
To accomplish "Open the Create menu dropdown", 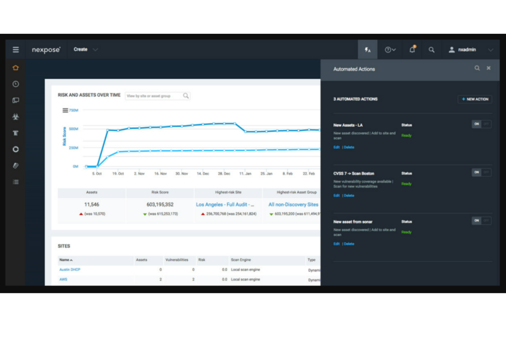I will [x=85, y=50].
